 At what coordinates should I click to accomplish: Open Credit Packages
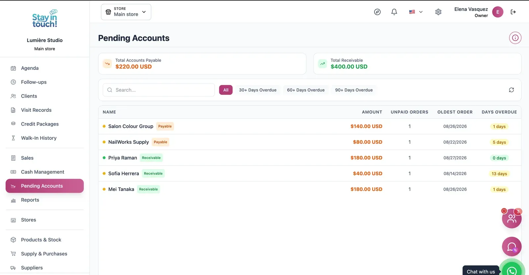point(45,124)
